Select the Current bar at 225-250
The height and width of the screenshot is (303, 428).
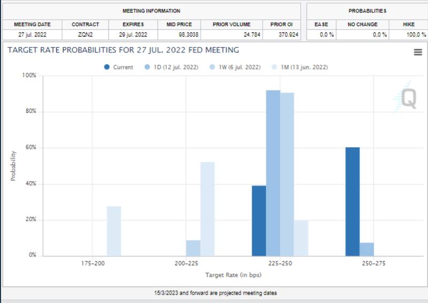[x=259, y=221]
